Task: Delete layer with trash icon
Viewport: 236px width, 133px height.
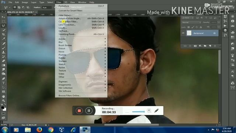Action: point(215,46)
